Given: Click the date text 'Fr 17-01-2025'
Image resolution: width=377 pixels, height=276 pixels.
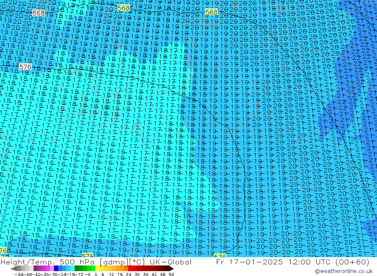Looking at the screenshot, I should pos(249,262).
